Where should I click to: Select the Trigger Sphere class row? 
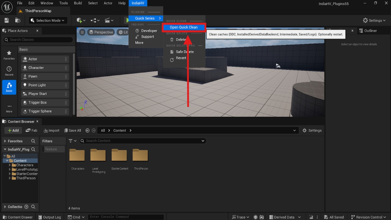pos(45,111)
